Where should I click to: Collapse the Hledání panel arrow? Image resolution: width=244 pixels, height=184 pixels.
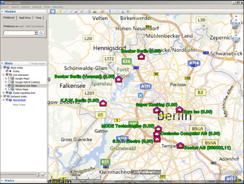pos(2,11)
